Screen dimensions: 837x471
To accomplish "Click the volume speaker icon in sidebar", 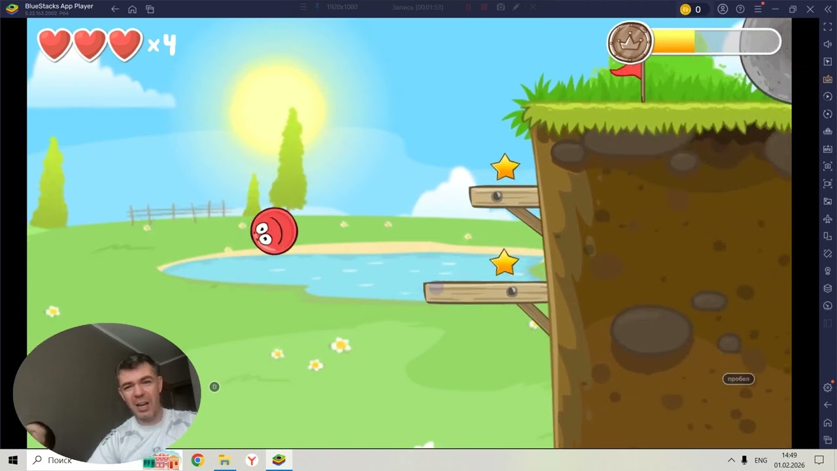I will 827,44.
